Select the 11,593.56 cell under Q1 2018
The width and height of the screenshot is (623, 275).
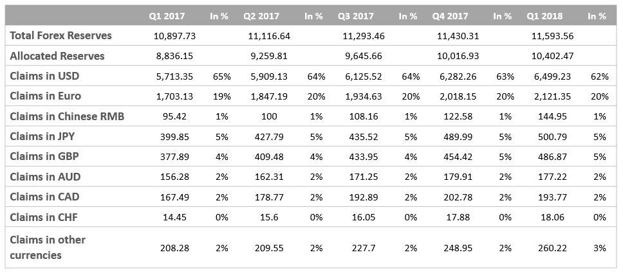pyautogui.click(x=553, y=36)
